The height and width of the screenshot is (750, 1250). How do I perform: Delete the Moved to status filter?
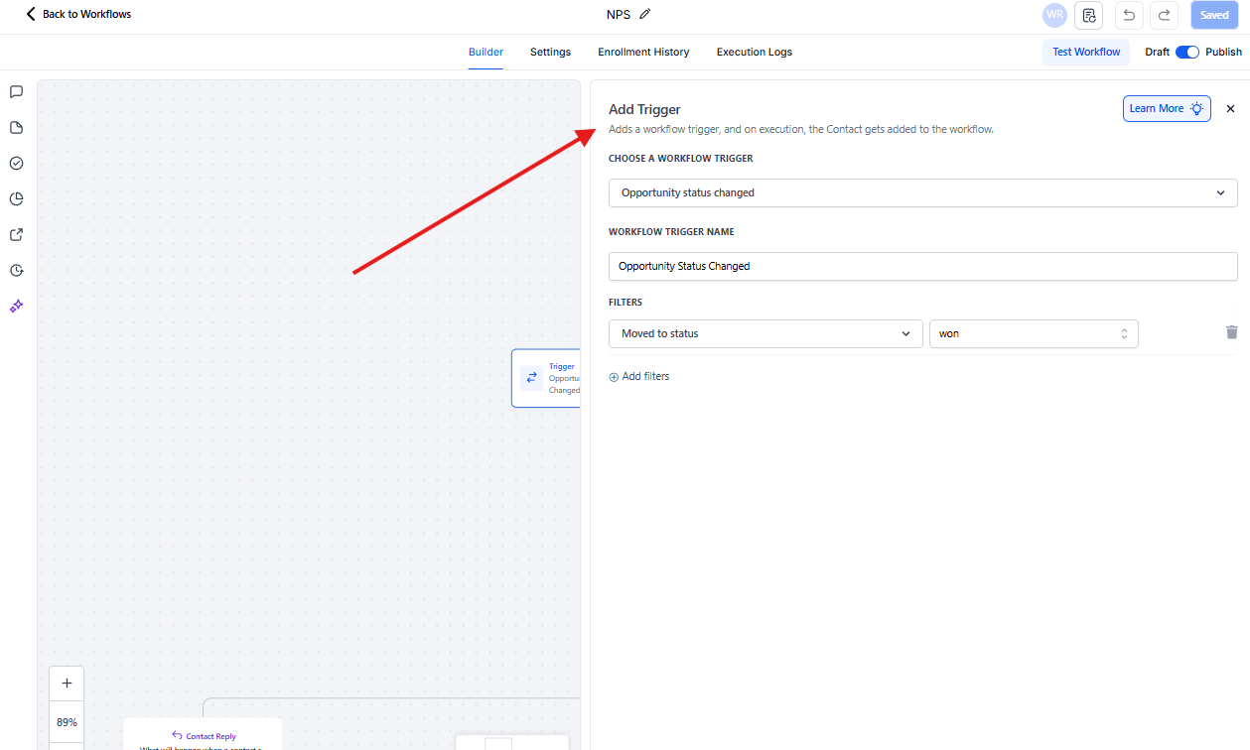1231,333
